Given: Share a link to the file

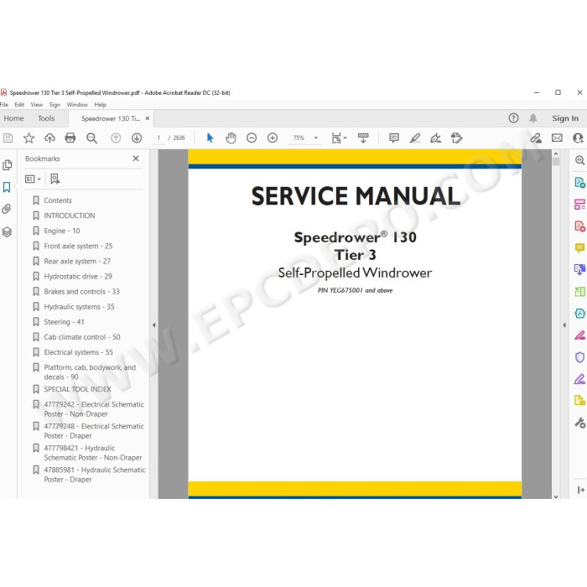Looking at the screenshot, I should pos(536,138).
